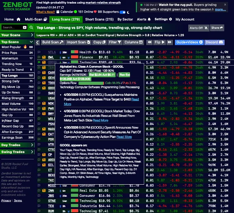The image size is (234, 213).
Task: Select Most Popular scan
Action: tap(17, 47)
